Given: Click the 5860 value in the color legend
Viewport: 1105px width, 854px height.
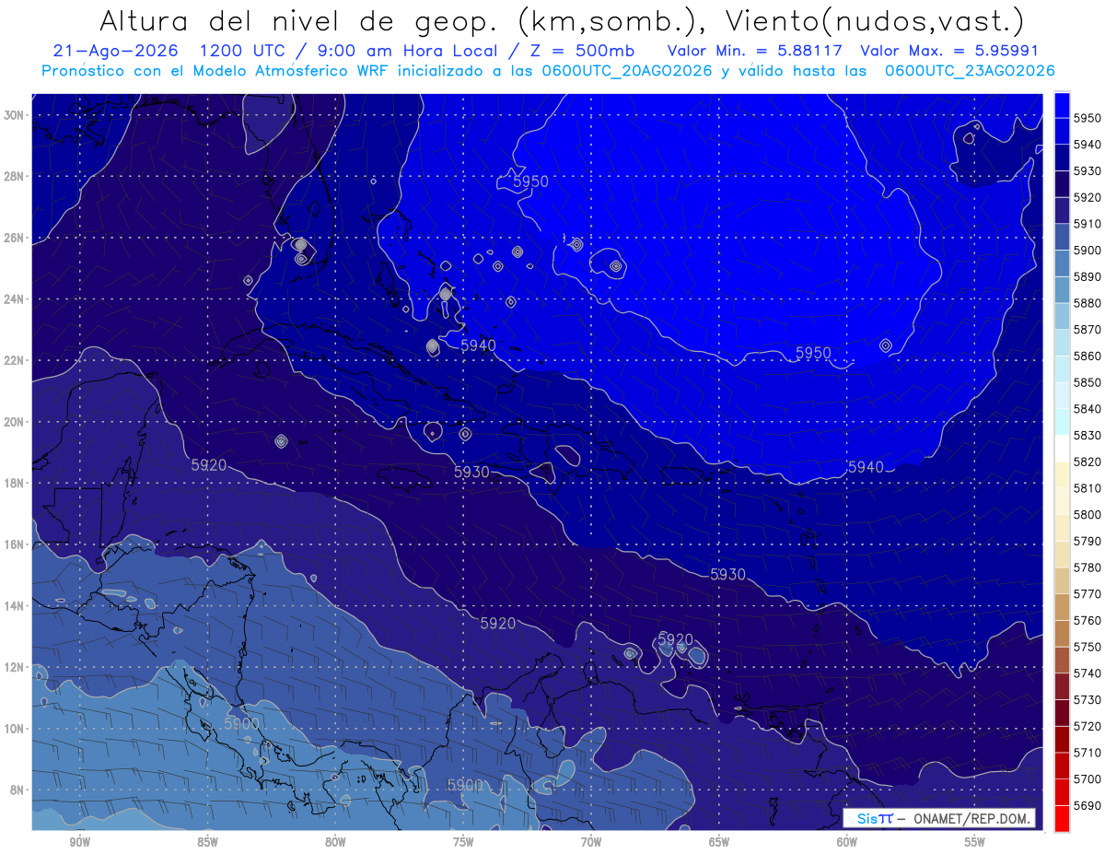Looking at the screenshot, I should coord(1087,356).
